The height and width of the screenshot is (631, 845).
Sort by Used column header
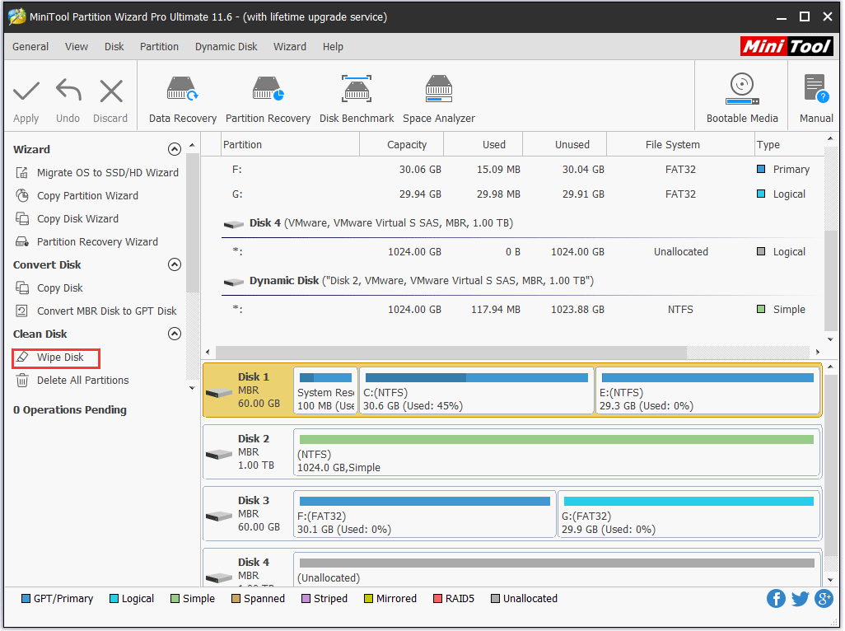pyautogui.click(x=483, y=144)
